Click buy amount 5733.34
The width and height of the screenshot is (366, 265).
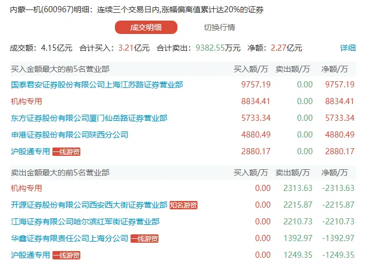[256, 118]
